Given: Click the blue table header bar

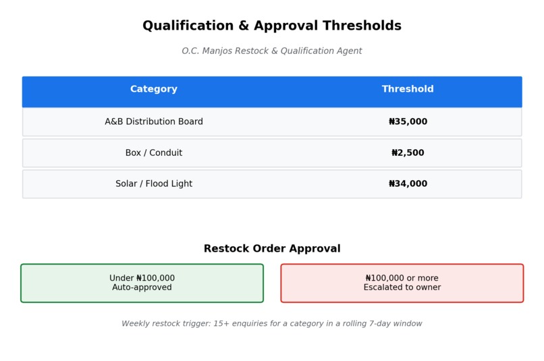Looking at the screenshot, I should (272, 92).
